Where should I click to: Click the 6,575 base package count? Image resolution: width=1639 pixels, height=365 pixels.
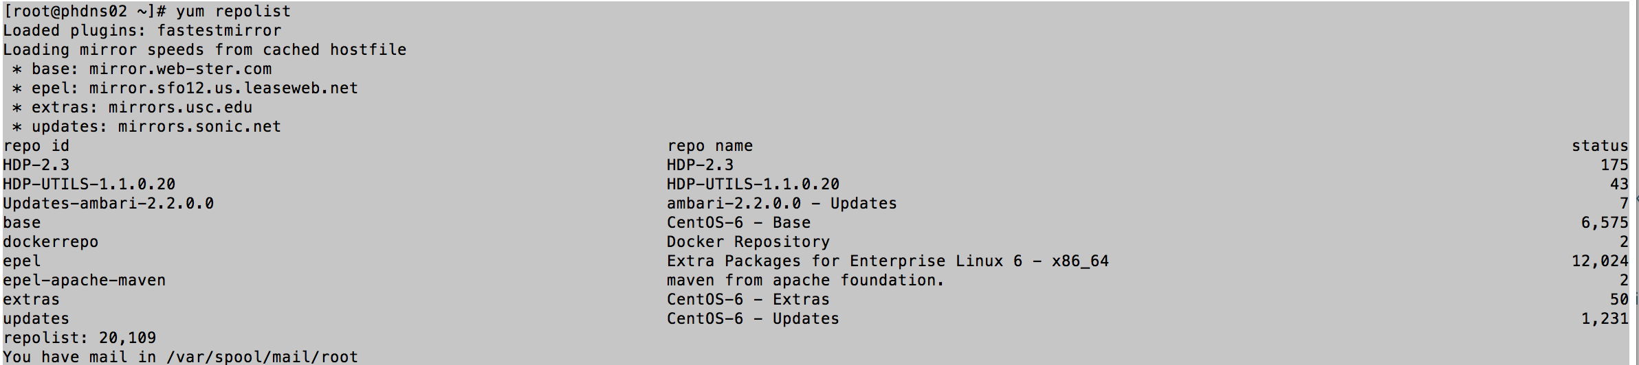[x=1604, y=223]
